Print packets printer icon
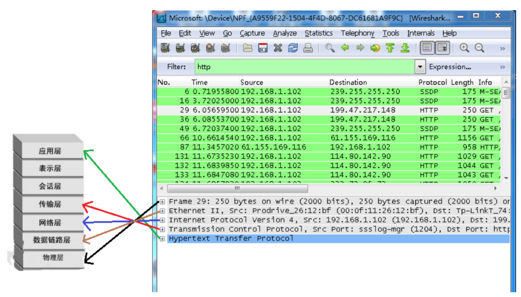This screenshot has width=521, height=297. 308,48
